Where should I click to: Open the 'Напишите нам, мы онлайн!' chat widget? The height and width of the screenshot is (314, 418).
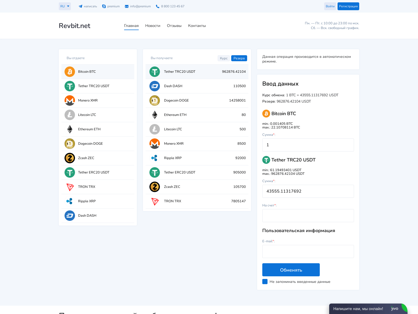(x=368, y=309)
